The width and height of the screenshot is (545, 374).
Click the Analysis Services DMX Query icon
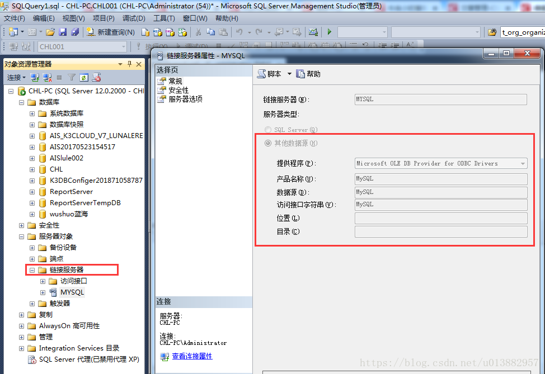(x=170, y=32)
